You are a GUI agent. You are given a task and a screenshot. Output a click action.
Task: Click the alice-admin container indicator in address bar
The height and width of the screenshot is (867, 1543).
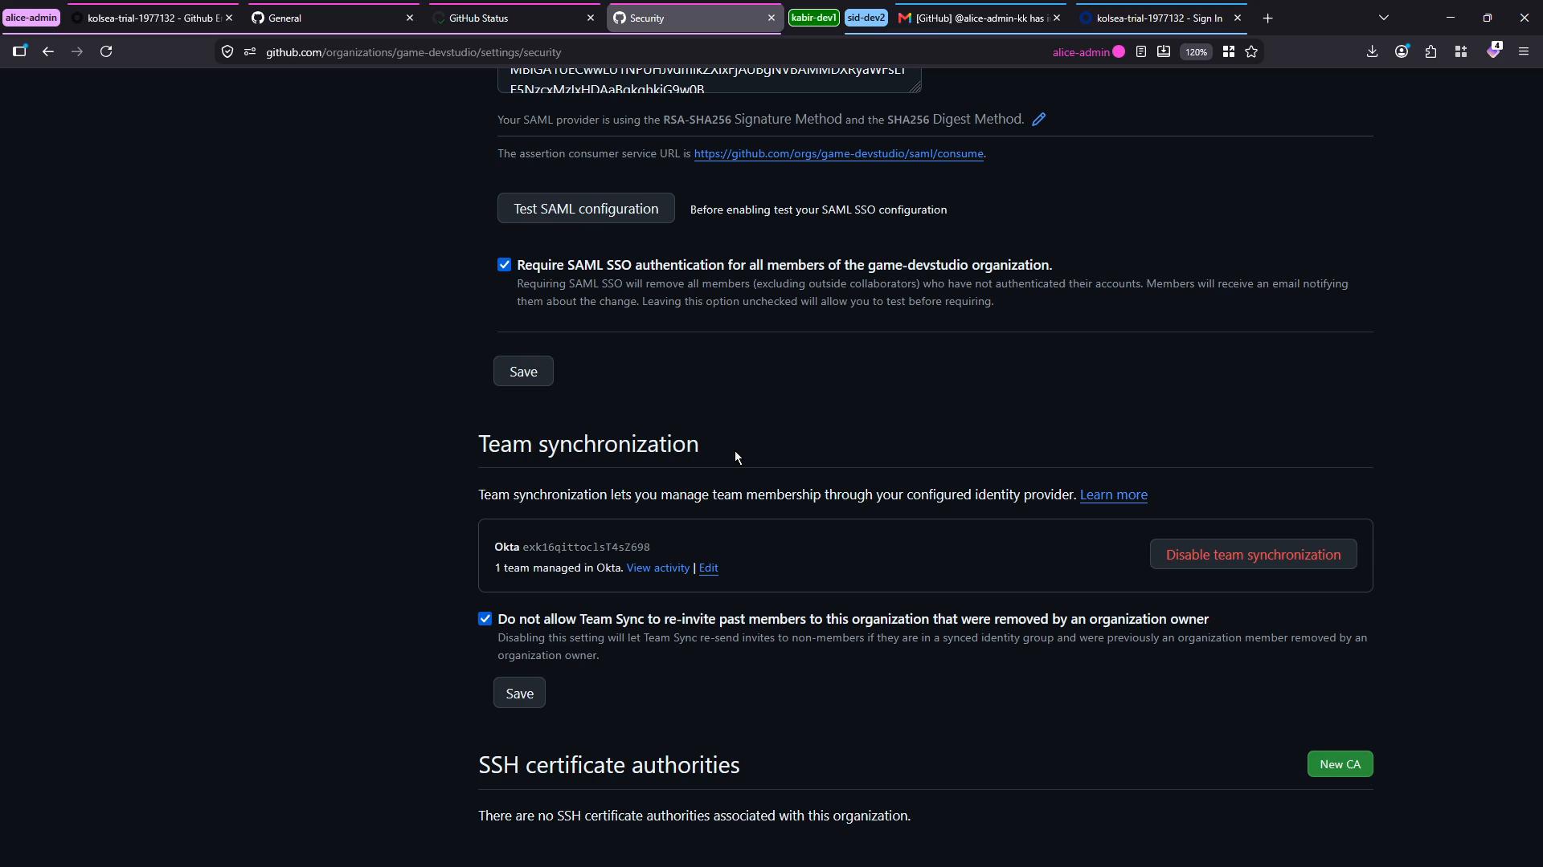pyautogui.click(x=1088, y=52)
